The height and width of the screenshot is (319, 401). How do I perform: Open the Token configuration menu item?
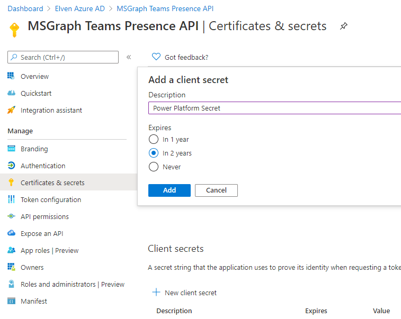tap(51, 199)
